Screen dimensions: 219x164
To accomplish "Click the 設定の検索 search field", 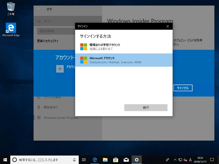I will click(56, 31).
